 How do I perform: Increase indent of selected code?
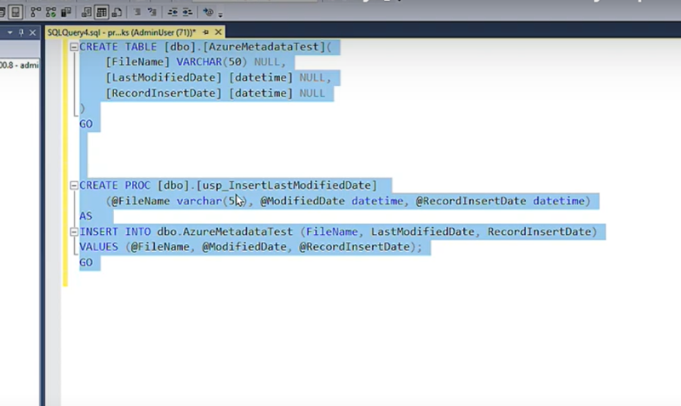click(x=187, y=13)
